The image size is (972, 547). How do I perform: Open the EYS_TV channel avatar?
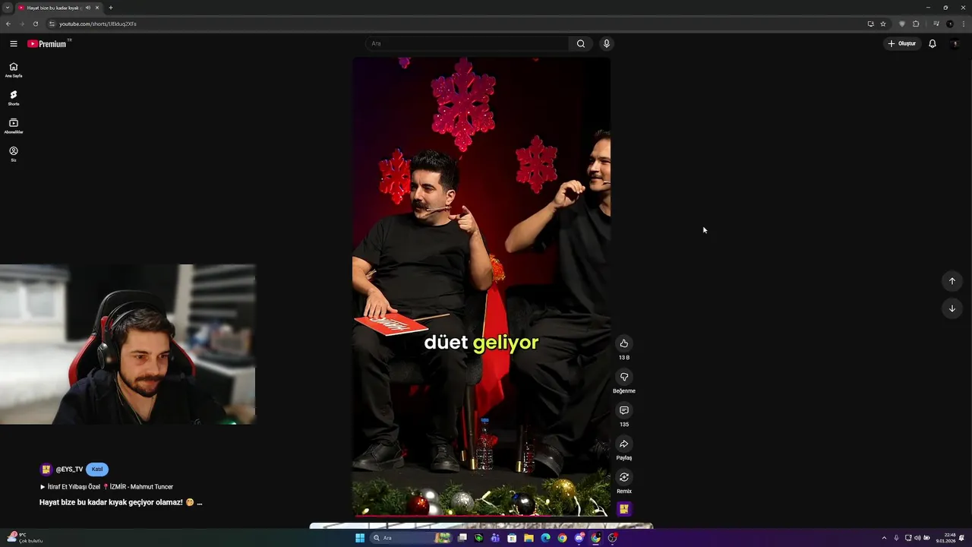[x=46, y=470]
